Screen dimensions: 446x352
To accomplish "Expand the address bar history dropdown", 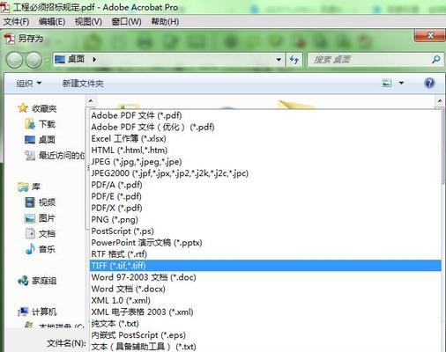I will pyautogui.click(x=279, y=60).
